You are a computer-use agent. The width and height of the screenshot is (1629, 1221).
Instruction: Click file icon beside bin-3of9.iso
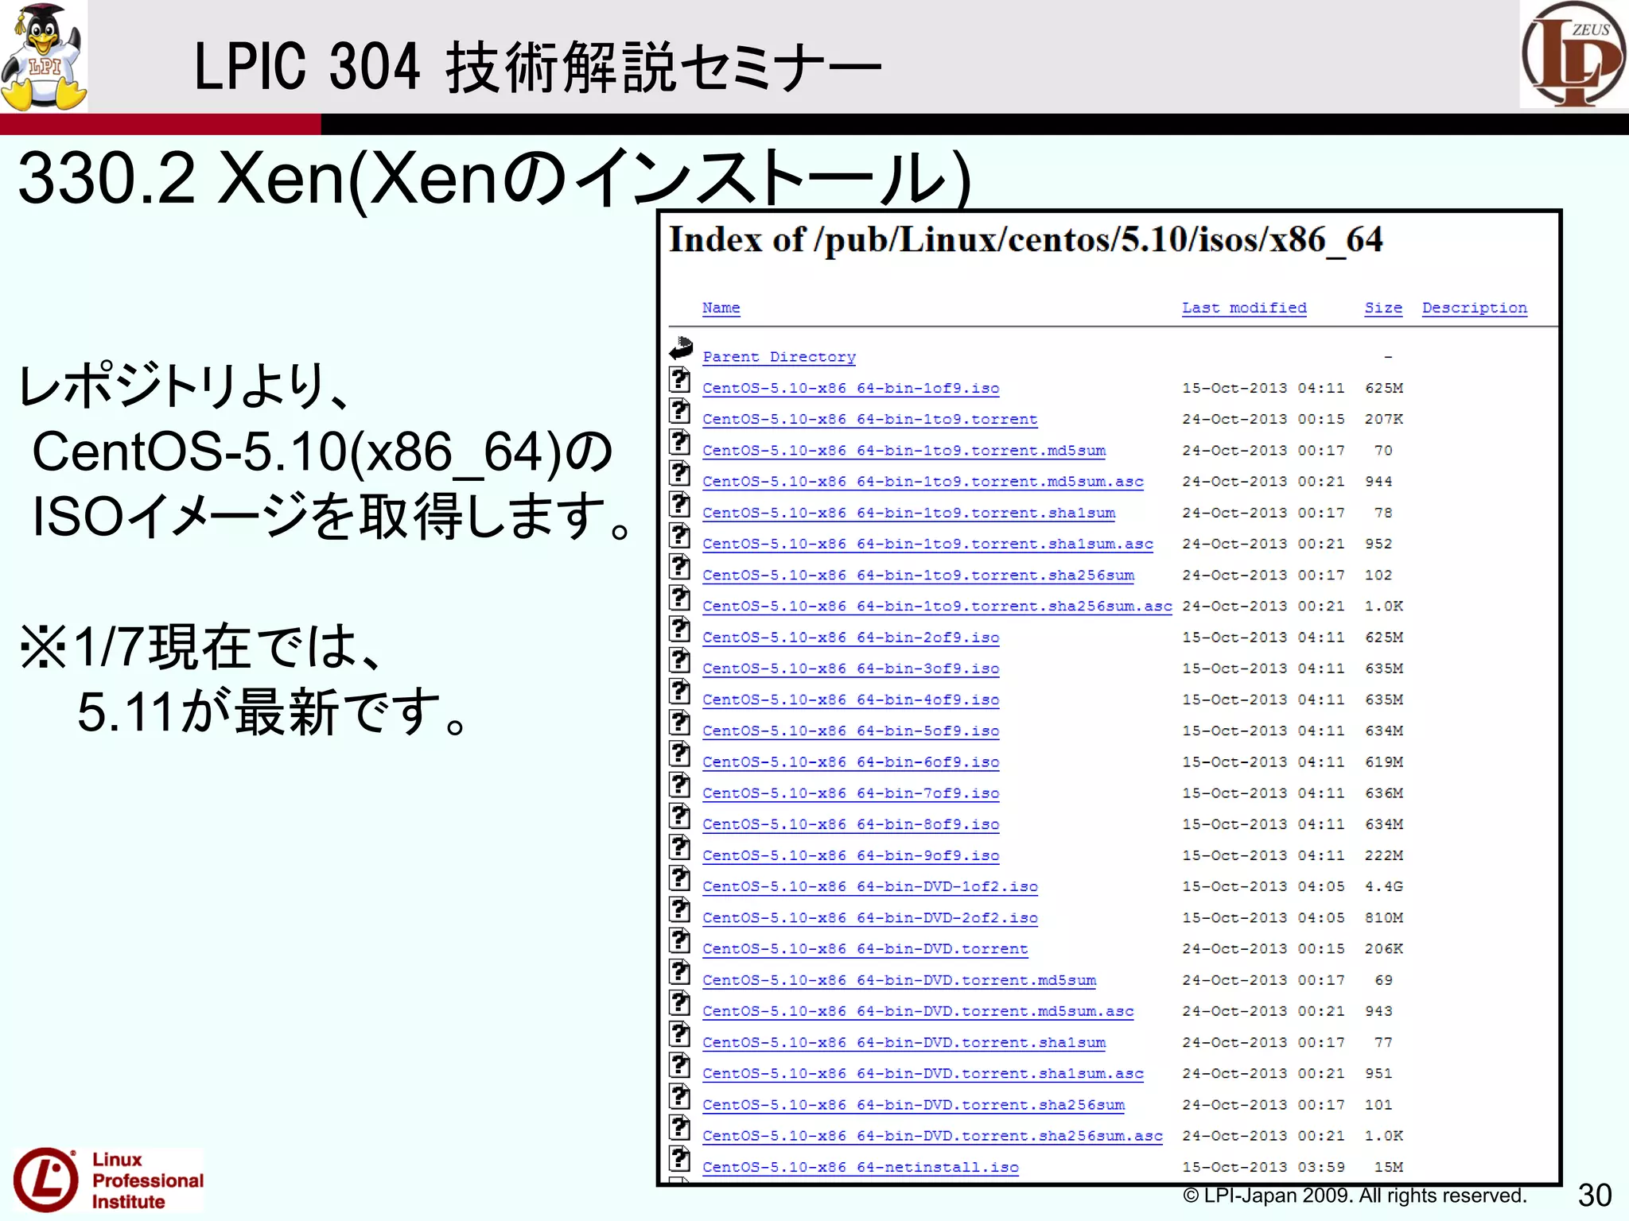(x=679, y=661)
